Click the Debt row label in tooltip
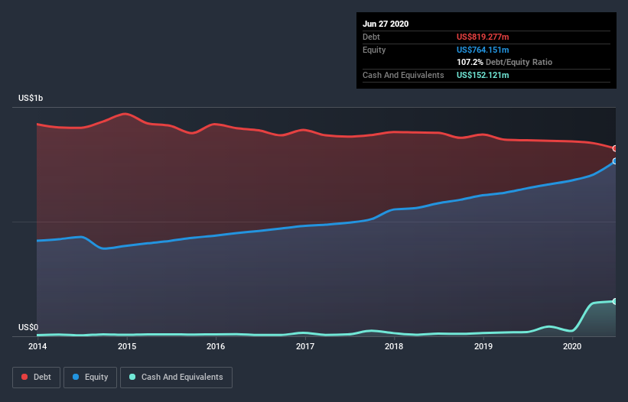628x402 pixels. tap(371, 37)
